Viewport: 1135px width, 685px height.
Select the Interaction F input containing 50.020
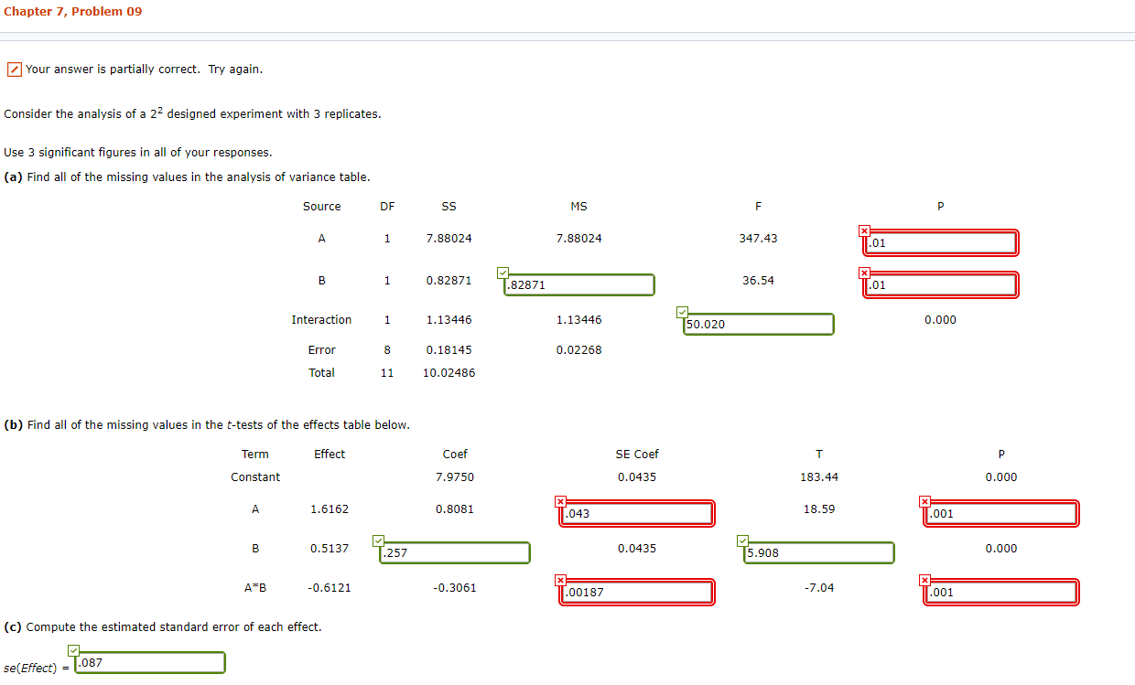(759, 325)
